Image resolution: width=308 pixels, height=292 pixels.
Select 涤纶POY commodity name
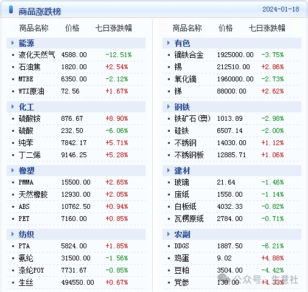tap(31, 270)
